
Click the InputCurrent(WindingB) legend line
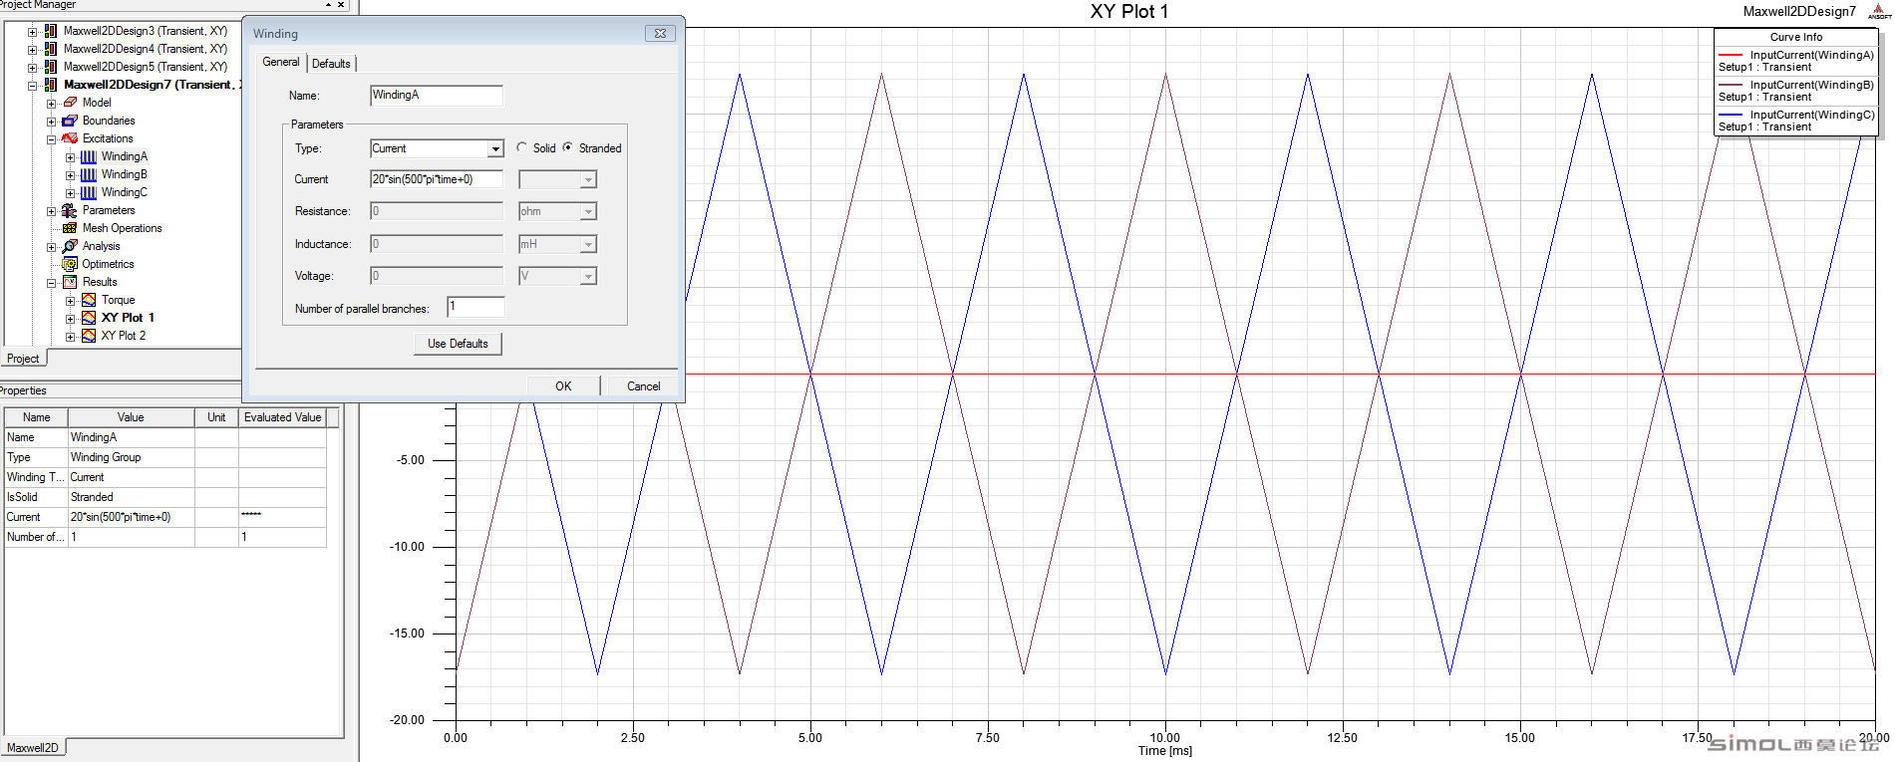pyautogui.click(x=1732, y=85)
